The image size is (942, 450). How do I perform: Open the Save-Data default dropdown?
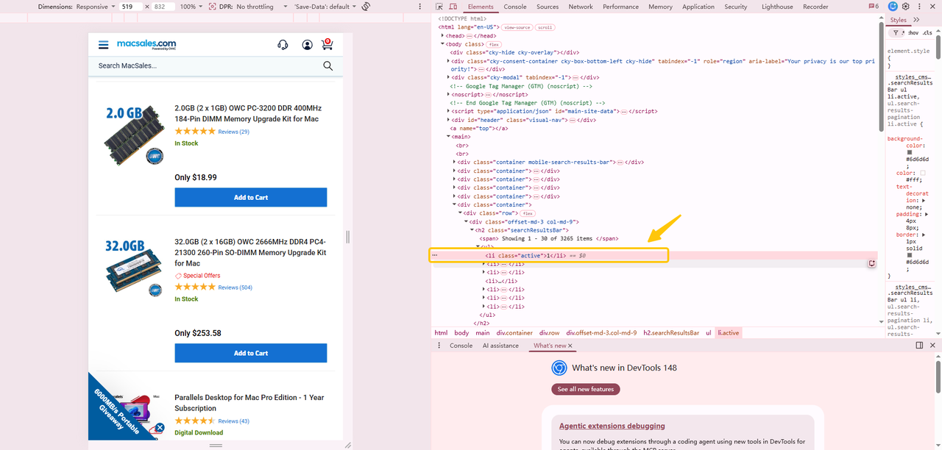[x=325, y=7]
